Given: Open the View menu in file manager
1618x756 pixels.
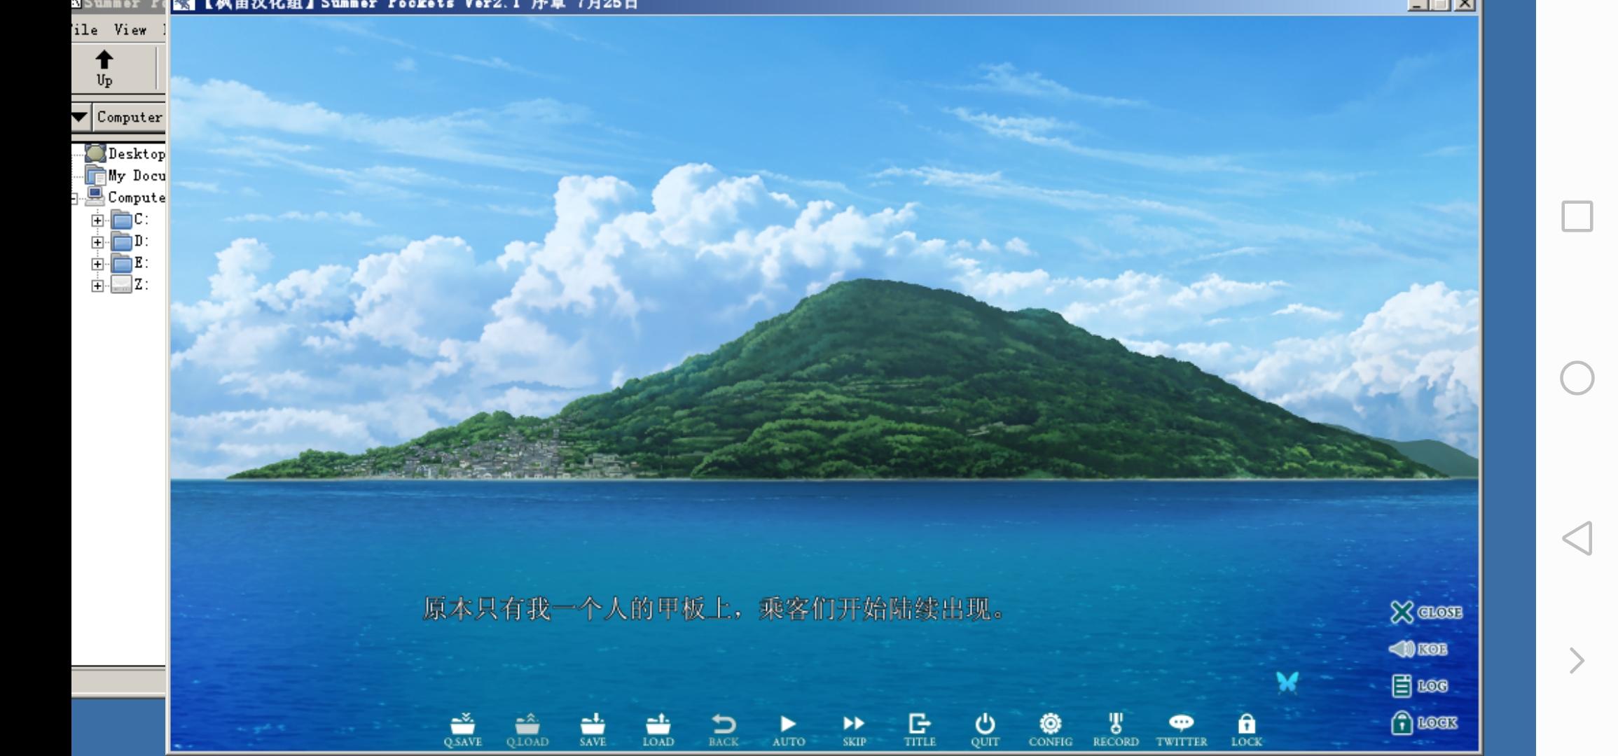Looking at the screenshot, I should [130, 30].
